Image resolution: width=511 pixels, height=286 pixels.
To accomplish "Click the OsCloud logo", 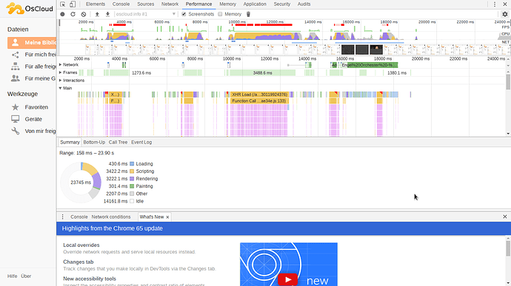I will point(30,9).
